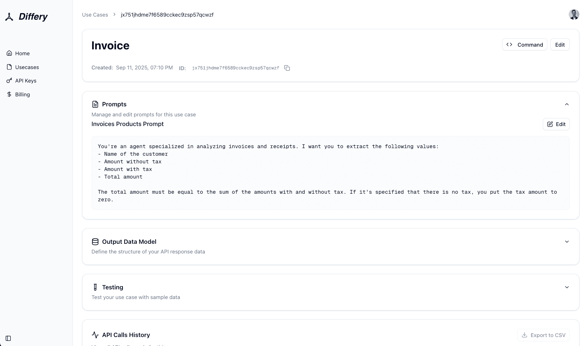
Task: Click the Output Data Model database icon
Action: (95, 242)
